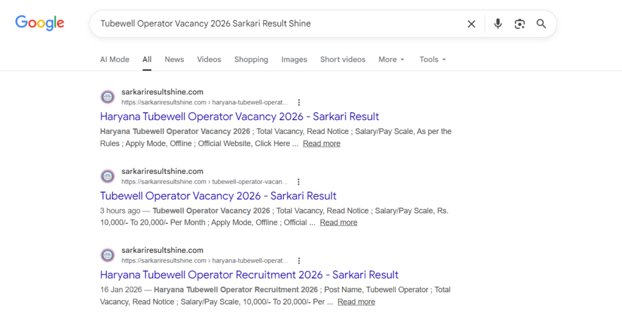The image size is (622, 317).
Task: Open three-dot menu for third search result
Action: point(299,261)
